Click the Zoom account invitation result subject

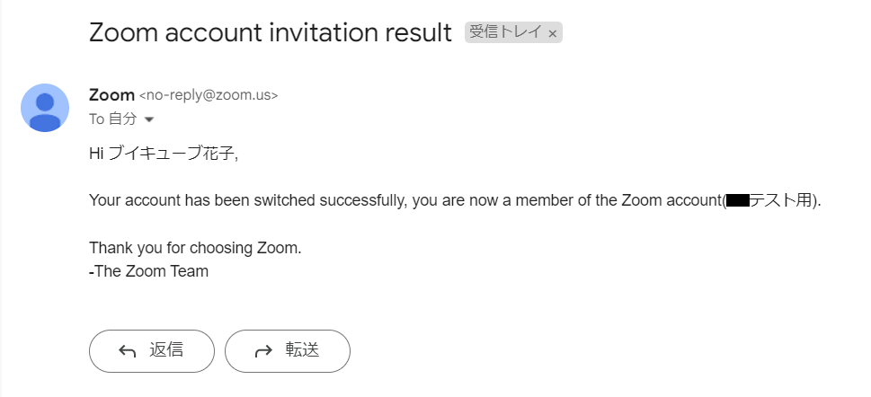click(x=270, y=32)
